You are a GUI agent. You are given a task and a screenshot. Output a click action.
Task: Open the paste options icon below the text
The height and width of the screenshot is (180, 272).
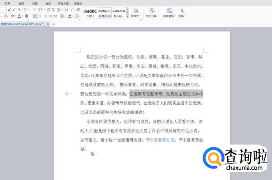(93, 154)
